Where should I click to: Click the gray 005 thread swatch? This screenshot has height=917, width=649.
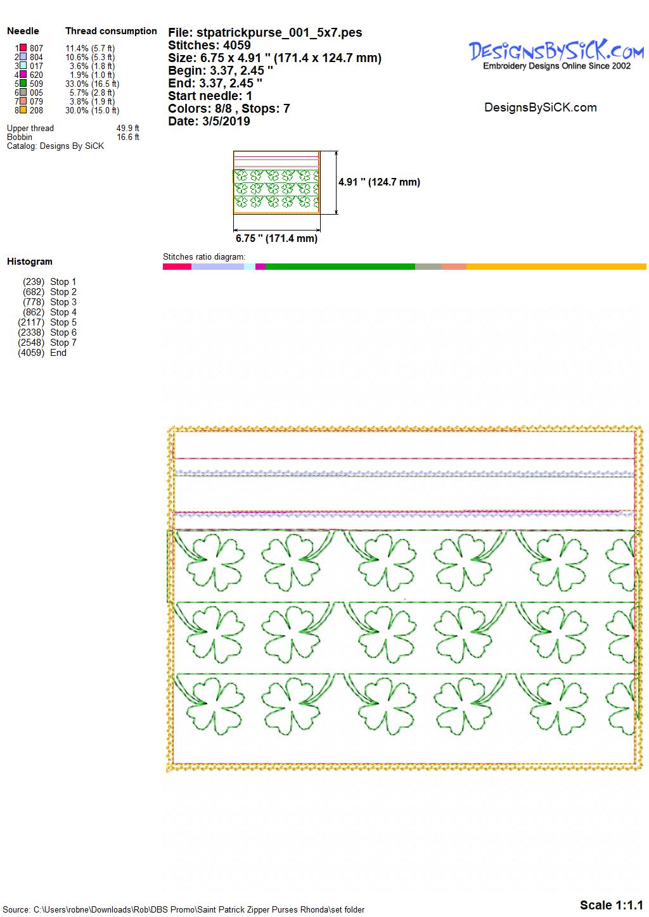pyautogui.click(x=23, y=92)
